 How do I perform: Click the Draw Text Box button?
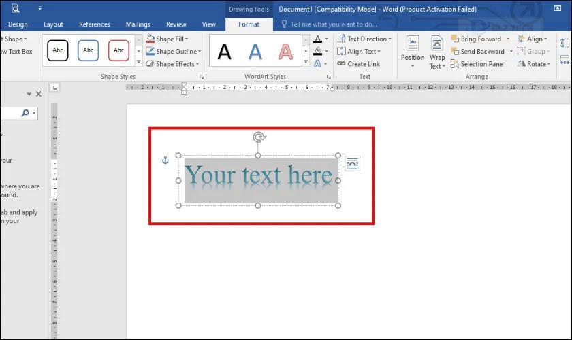(x=16, y=52)
